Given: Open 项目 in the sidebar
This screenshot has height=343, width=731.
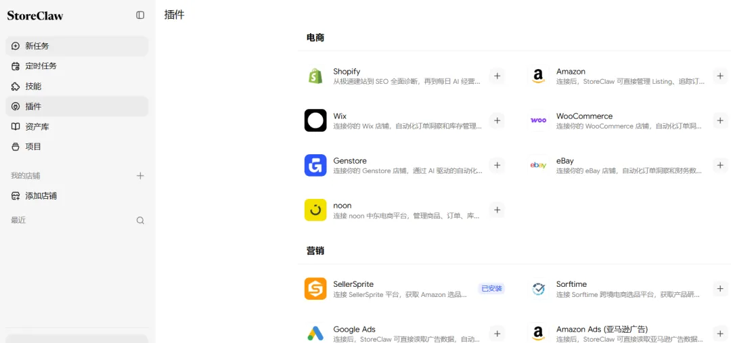Looking at the screenshot, I should point(77,146).
